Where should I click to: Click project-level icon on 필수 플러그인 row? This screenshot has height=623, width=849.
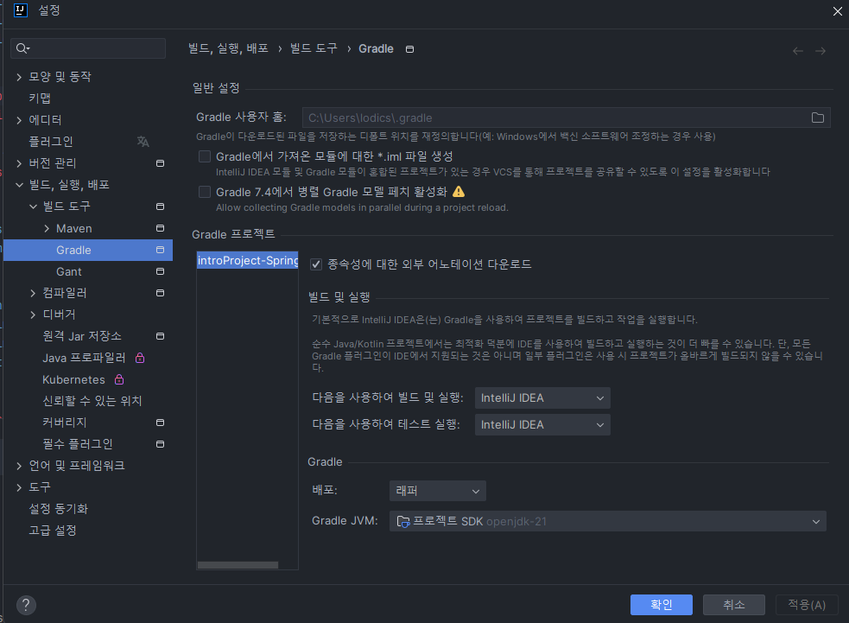tap(161, 444)
